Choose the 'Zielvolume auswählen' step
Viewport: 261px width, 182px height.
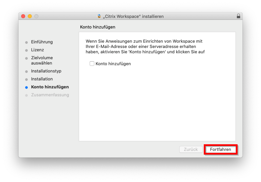click(42, 61)
